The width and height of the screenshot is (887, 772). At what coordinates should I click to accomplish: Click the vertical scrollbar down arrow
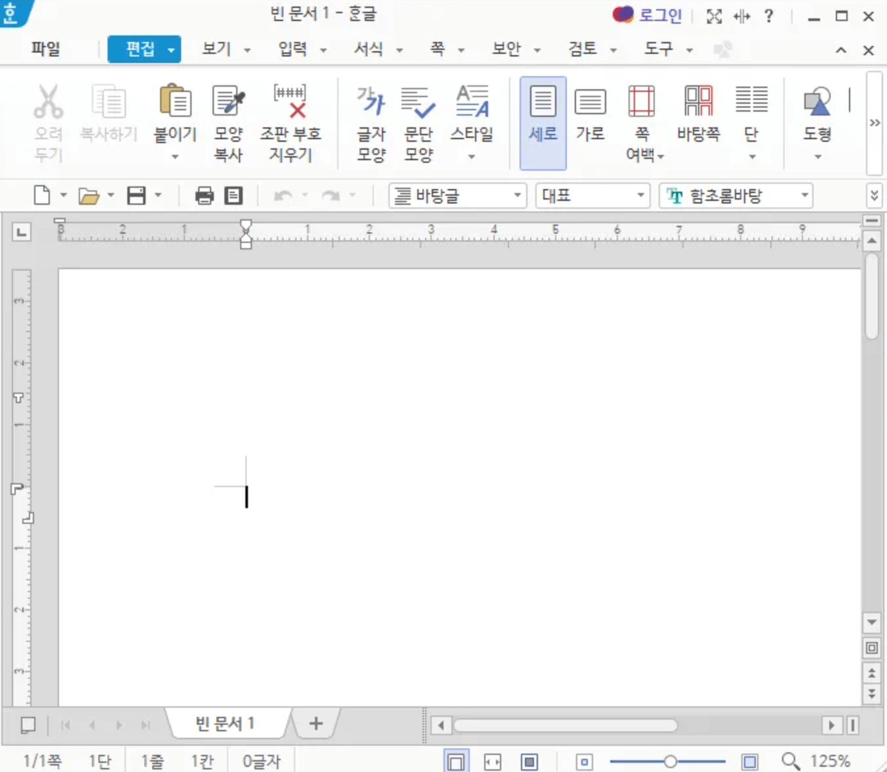click(872, 622)
